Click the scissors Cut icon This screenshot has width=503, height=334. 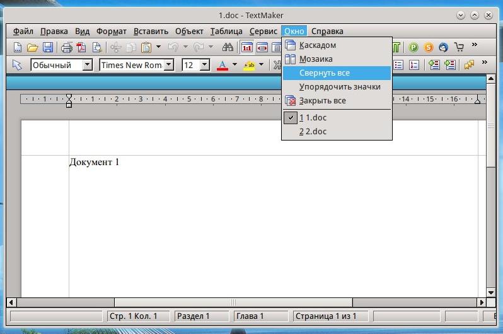(116, 47)
